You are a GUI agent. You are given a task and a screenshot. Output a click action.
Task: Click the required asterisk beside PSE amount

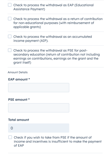(29, 99)
